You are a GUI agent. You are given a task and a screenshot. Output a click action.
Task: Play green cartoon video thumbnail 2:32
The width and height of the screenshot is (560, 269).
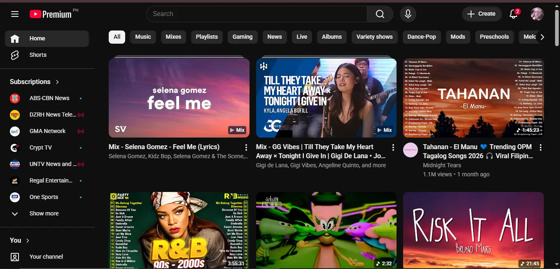326,230
